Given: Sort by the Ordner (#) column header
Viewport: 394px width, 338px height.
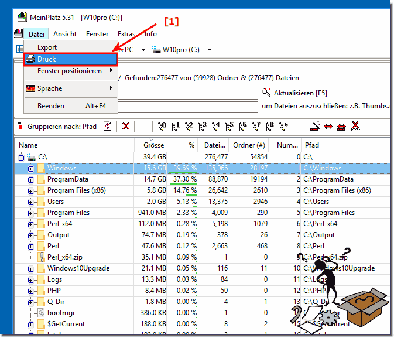Looking at the screenshot, I should pyautogui.click(x=248, y=145).
